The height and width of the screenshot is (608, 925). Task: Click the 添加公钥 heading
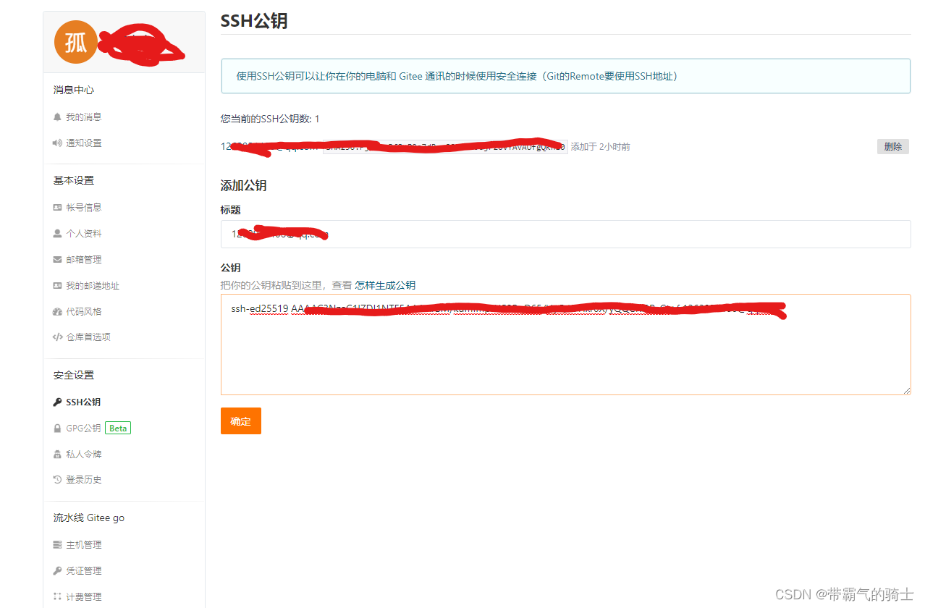[x=244, y=185]
